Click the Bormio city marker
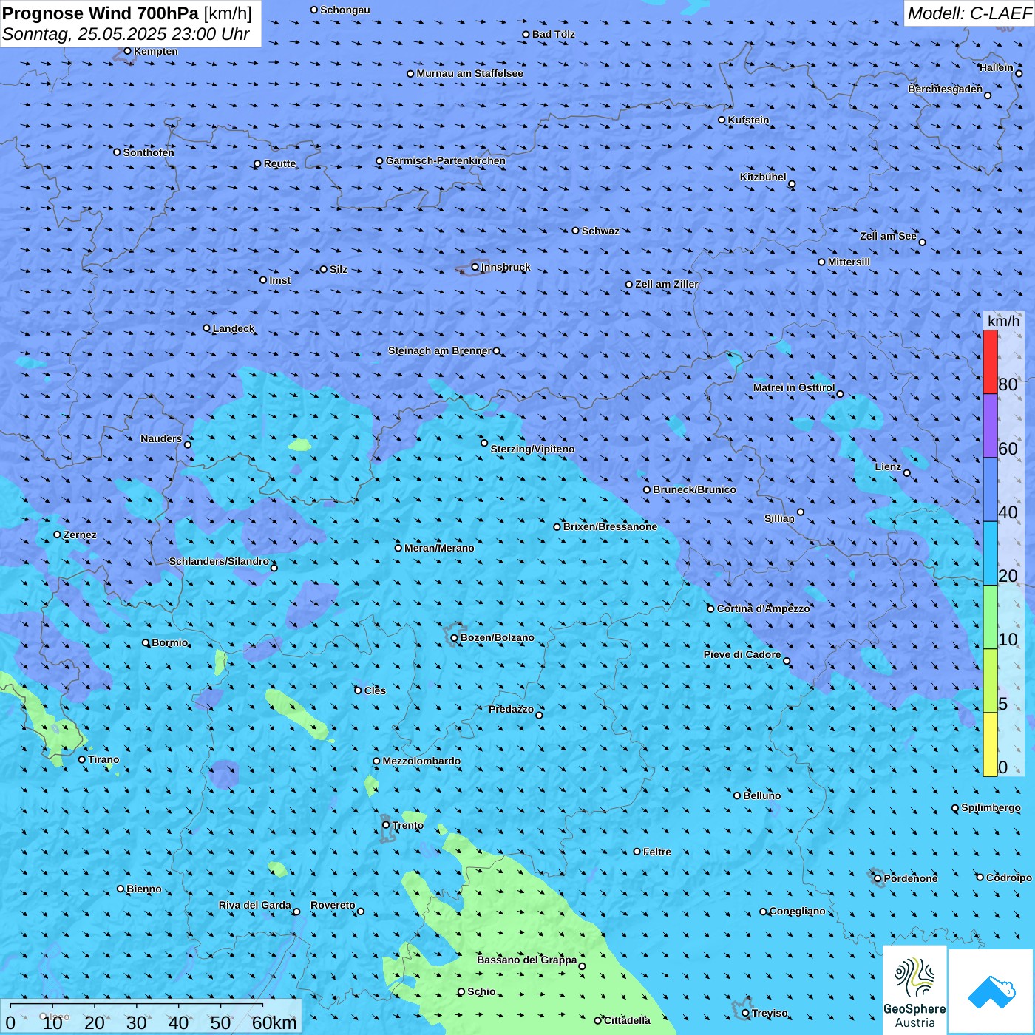Viewport: 1035px width, 1035px height. [x=146, y=642]
